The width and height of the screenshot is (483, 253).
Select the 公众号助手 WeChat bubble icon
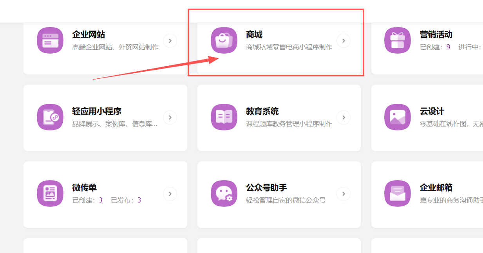click(x=224, y=193)
